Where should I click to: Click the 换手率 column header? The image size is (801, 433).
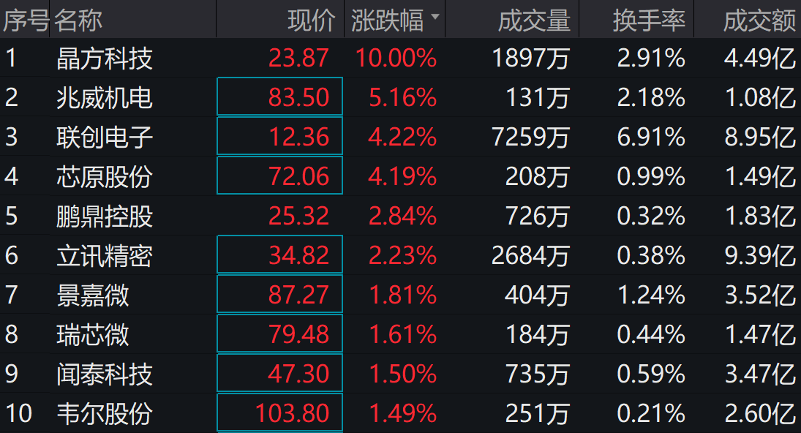click(648, 20)
